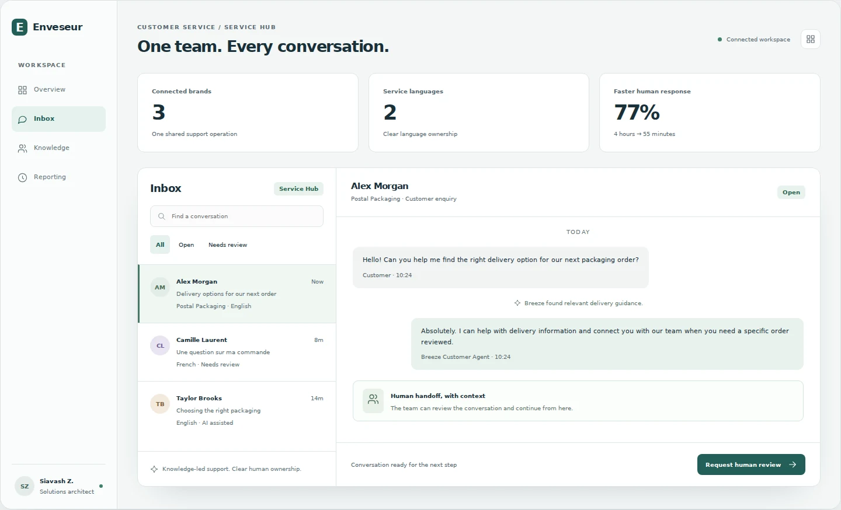This screenshot has width=841, height=510.
Task: Go to Overview in the workspace menu
Action: [x=58, y=90]
